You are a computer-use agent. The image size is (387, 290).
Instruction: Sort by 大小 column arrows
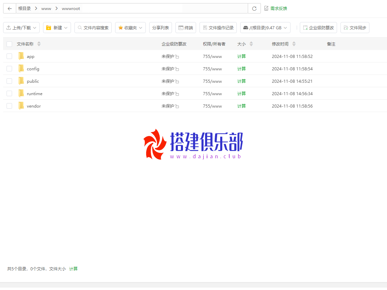(x=251, y=44)
